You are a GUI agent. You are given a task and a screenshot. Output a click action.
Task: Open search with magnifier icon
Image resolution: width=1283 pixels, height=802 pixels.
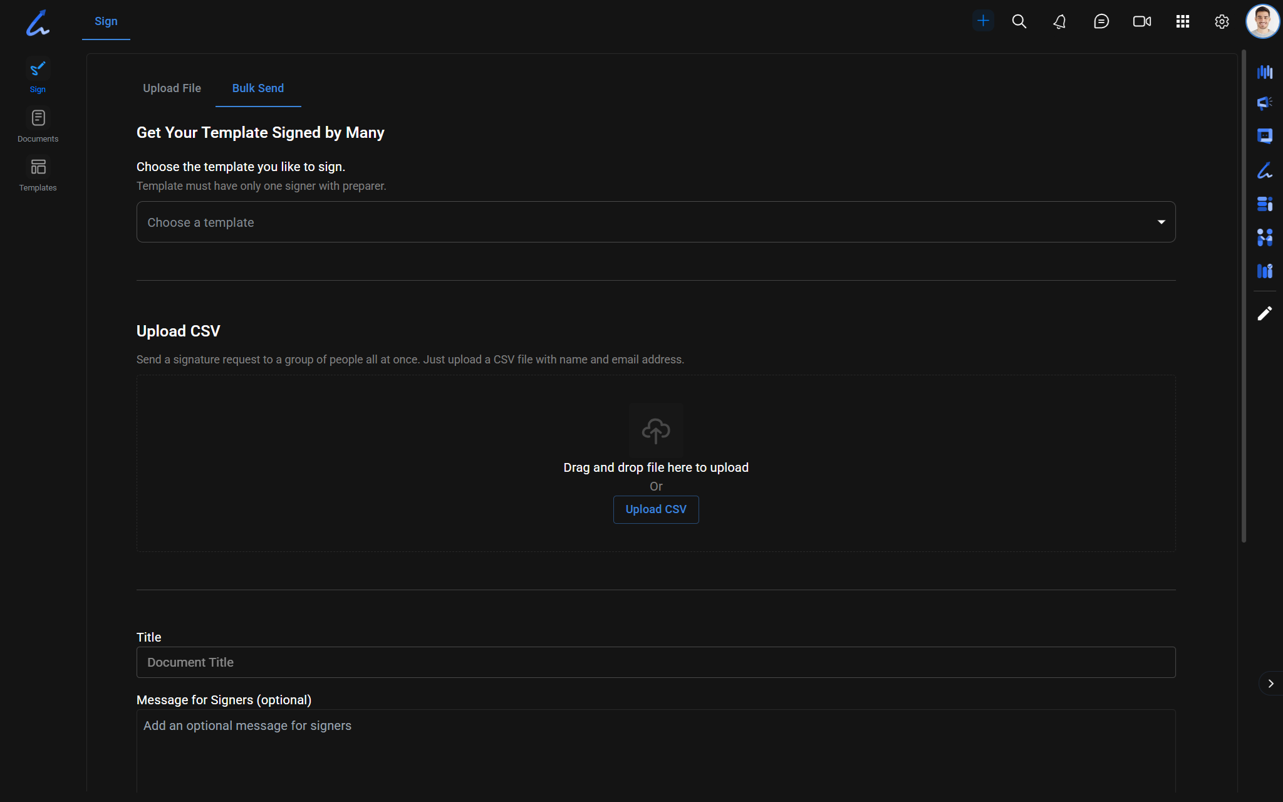(x=1019, y=21)
